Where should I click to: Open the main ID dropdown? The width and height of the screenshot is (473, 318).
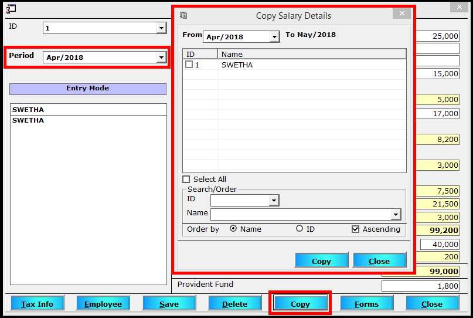coord(161,28)
